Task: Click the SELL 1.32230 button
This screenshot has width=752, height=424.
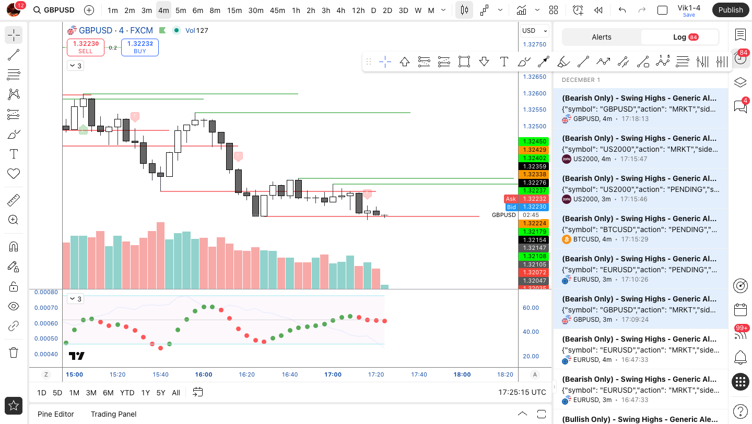Action: [x=86, y=47]
